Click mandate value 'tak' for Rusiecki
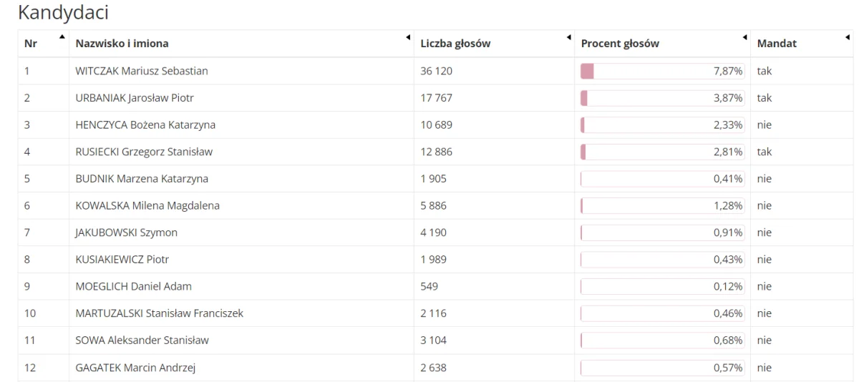Screen dimensions: 859x382 764,152
